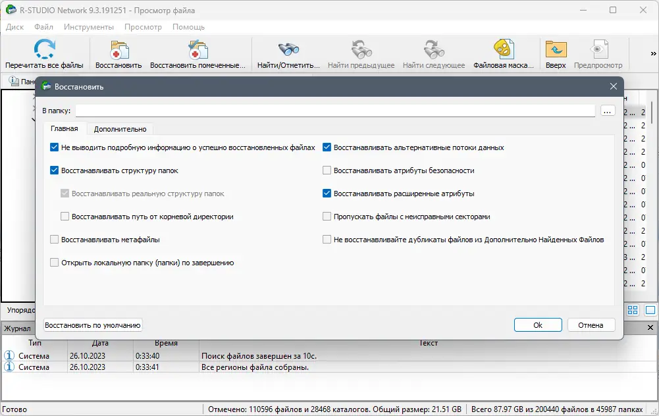The image size is (659, 416).
Task: Select the Главная tab
Action: [x=65, y=128]
